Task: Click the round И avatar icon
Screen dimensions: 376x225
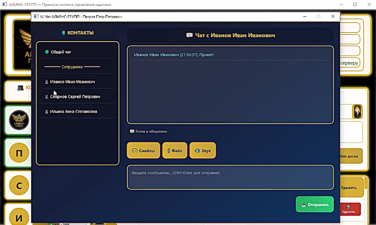Action: click(x=19, y=217)
